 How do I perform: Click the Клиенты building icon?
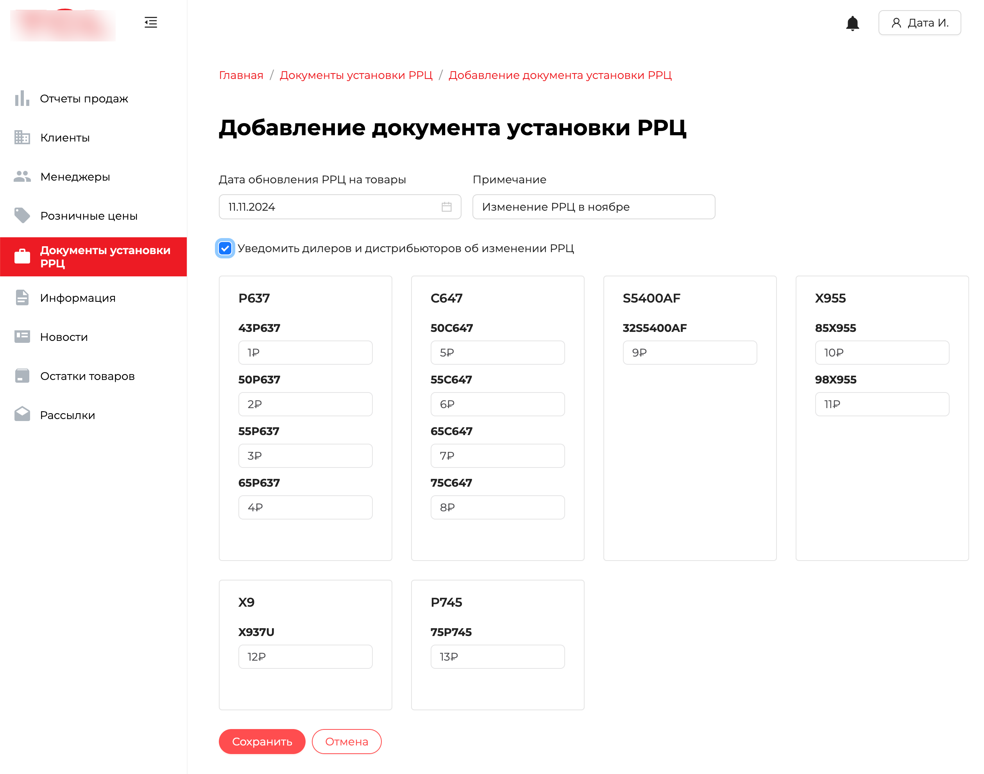(22, 137)
